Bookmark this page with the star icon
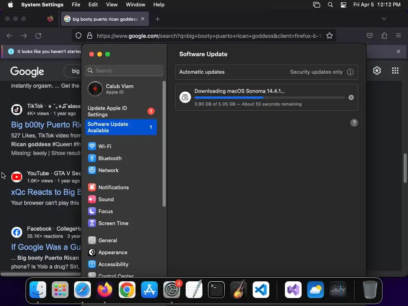408x306 pixels. (330, 36)
